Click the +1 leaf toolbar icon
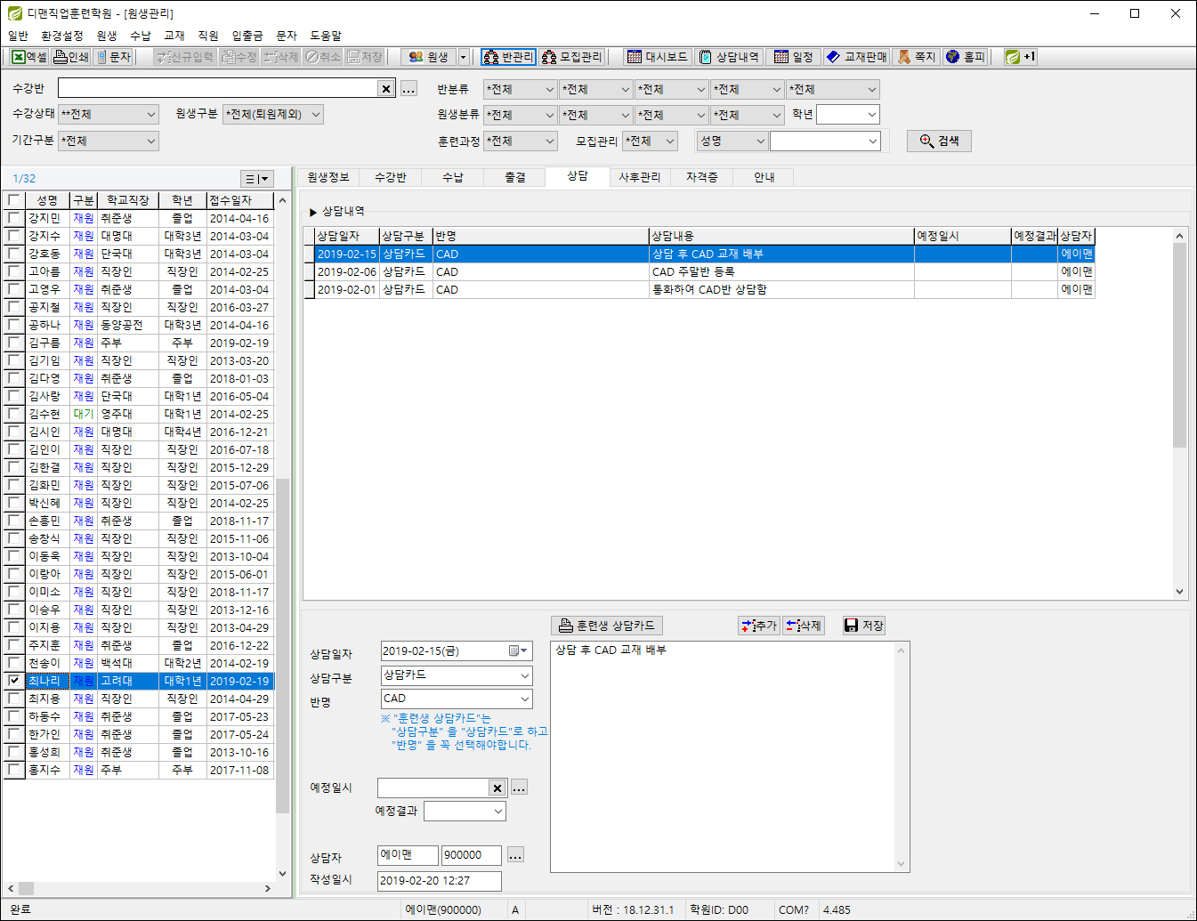Screen dimensions: 1197x921 click(1021, 57)
